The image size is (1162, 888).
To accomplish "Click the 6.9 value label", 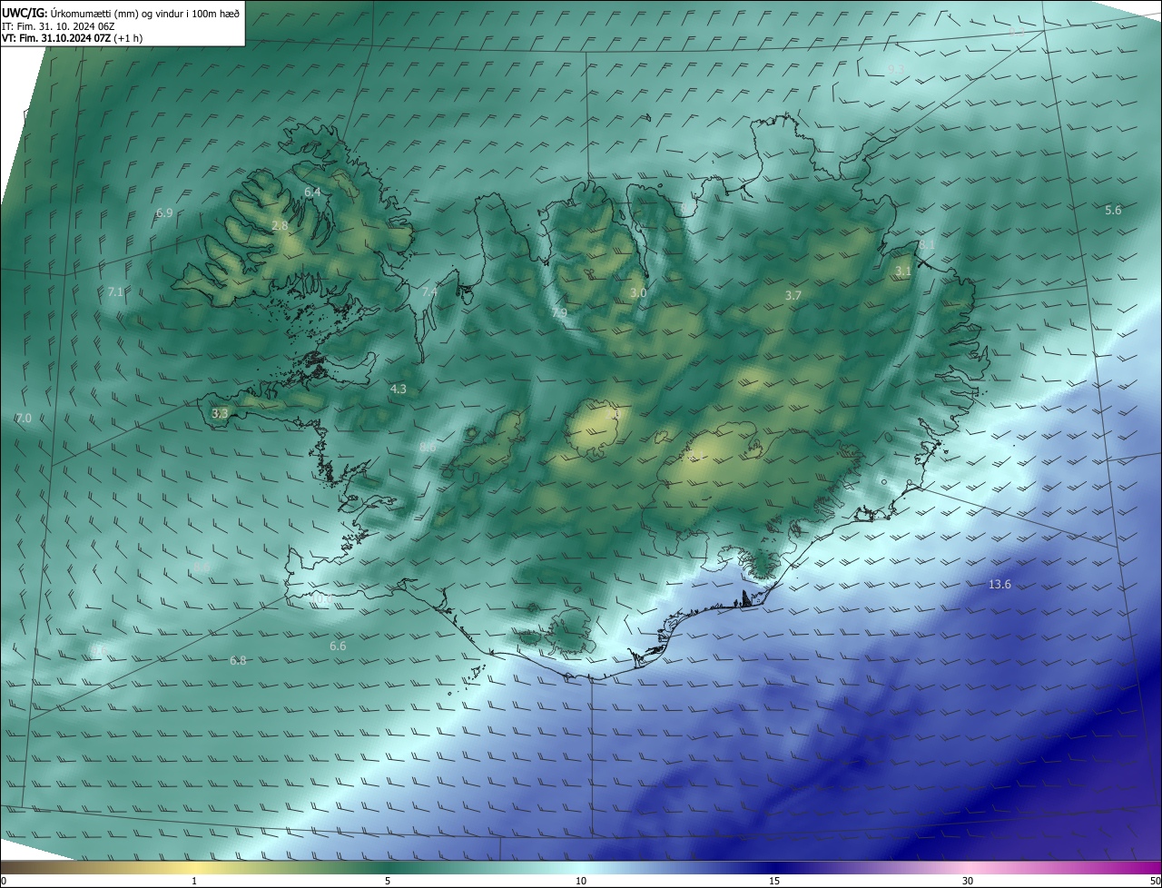I will (x=164, y=212).
